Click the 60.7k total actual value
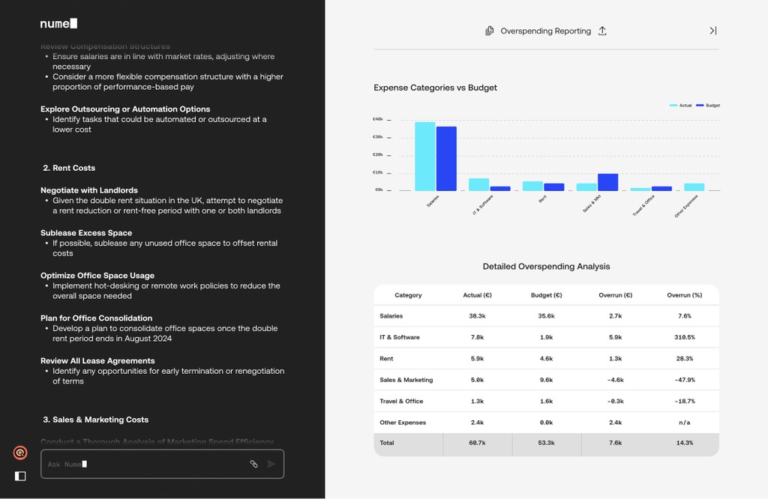 [477, 443]
